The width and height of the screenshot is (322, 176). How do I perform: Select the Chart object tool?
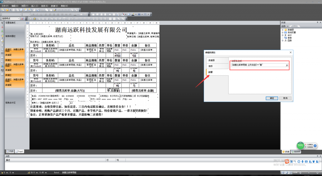tap(2, 66)
